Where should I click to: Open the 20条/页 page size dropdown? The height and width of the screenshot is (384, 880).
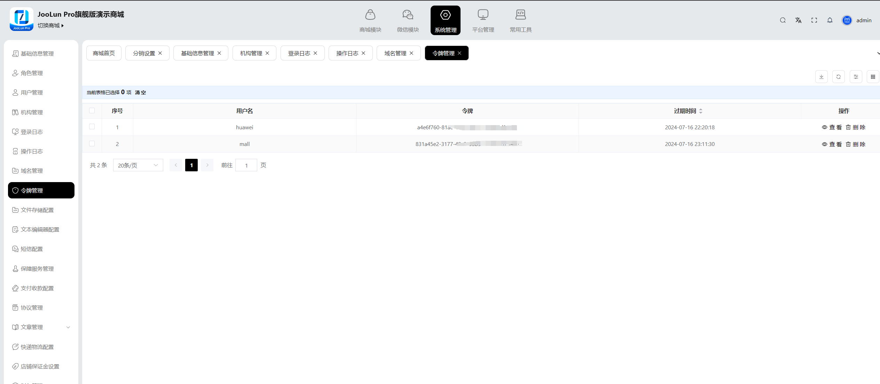point(138,165)
